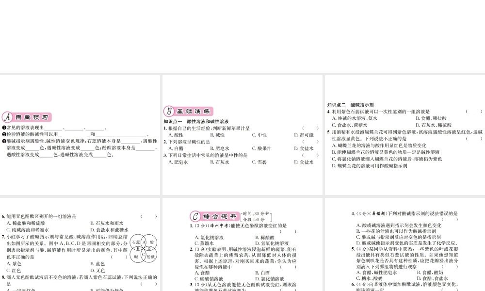Click option 'B. 石灰水' in question 3

[220, 162]
